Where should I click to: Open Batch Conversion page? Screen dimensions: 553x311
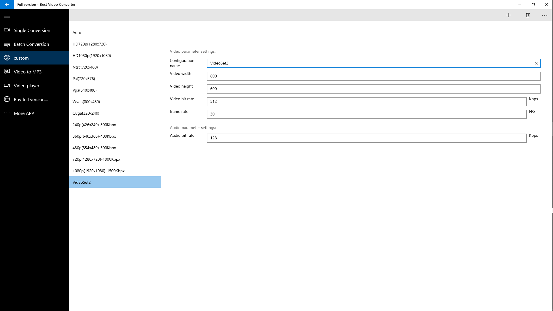(x=35, y=44)
